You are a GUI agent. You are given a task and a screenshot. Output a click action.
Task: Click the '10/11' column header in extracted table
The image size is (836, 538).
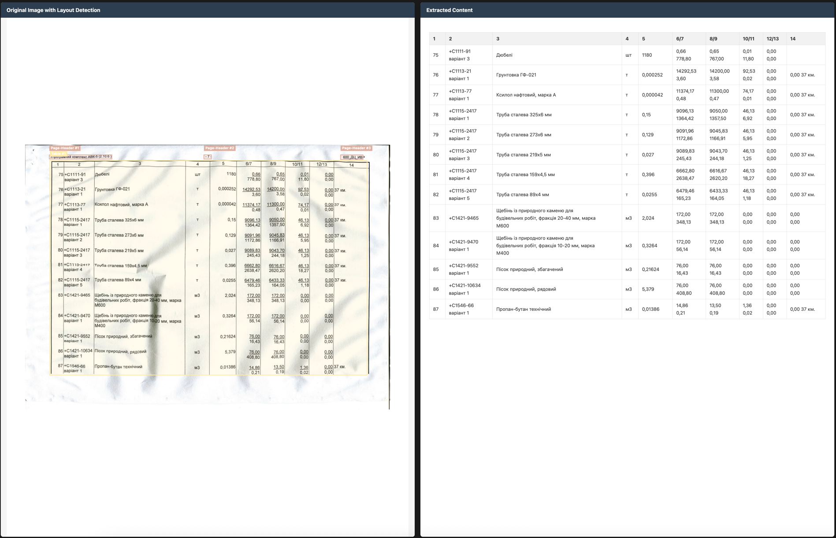point(748,39)
